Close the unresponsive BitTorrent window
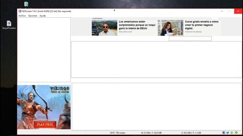Screen dimensions: 243x136 (x=238, y=11)
